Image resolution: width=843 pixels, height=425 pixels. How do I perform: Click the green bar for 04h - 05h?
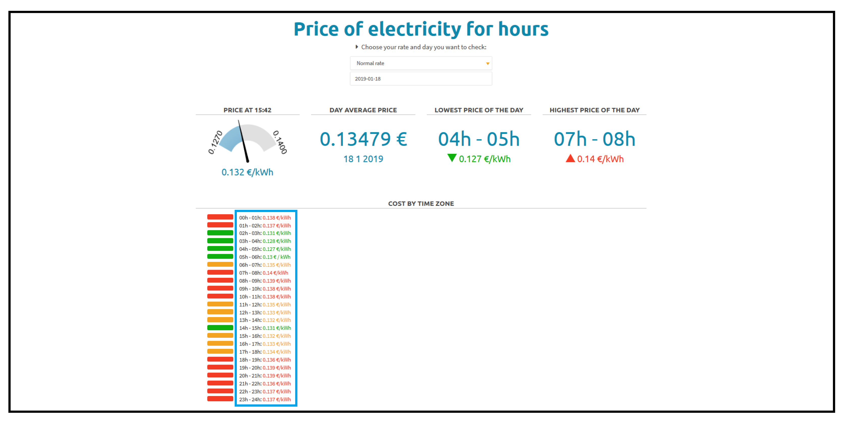click(220, 249)
